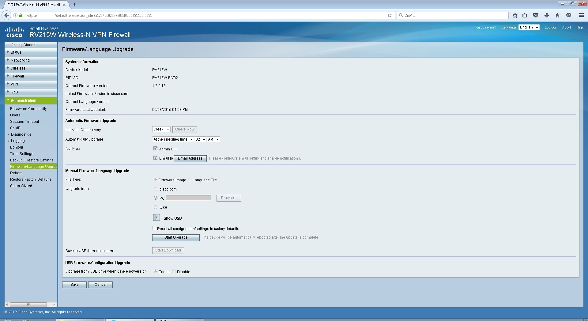Open the bookmarks list icon
This screenshot has height=321, width=588.
pyautogui.click(x=525, y=15)
